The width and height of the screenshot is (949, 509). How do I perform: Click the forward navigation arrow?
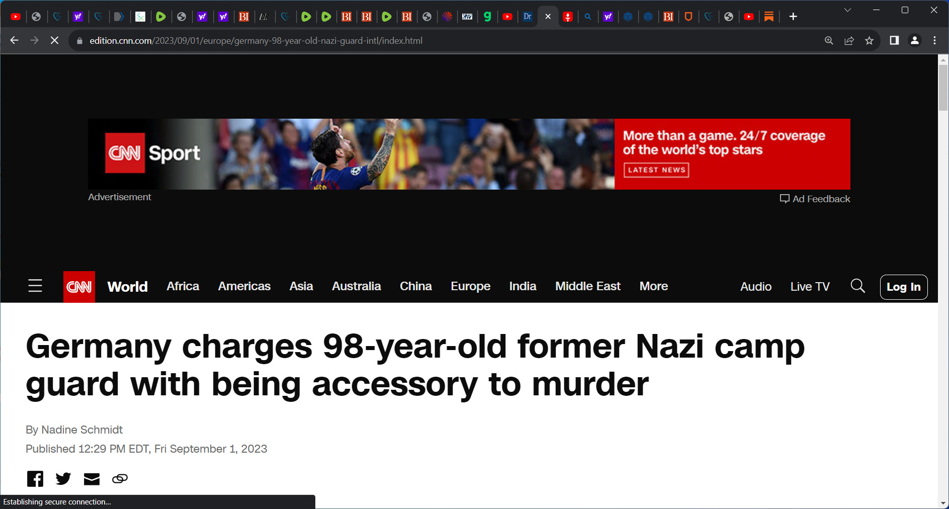(34, 40)
